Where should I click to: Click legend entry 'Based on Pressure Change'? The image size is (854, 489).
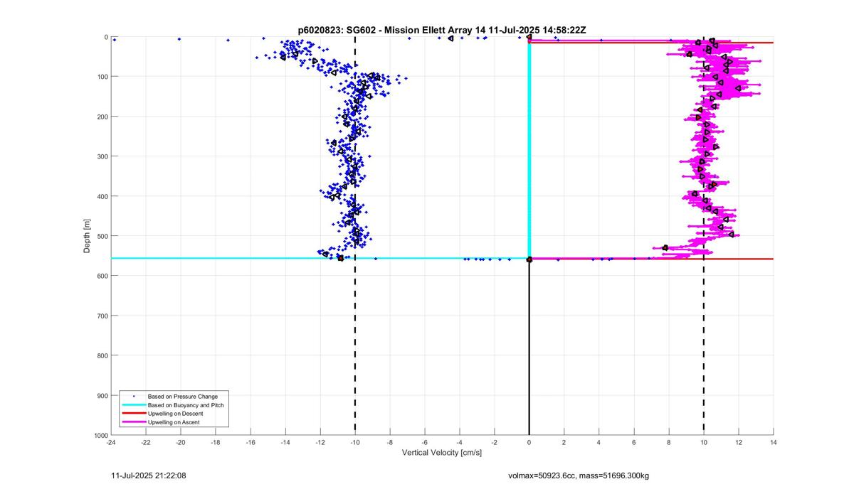coord(183,396)
